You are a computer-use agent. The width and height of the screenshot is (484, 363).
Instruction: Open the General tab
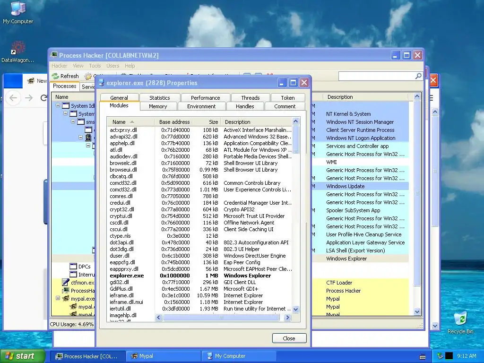[x=119, y=97]
